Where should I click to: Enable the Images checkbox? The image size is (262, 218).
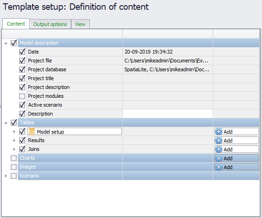pyautogui.click(x=13, y=167)
